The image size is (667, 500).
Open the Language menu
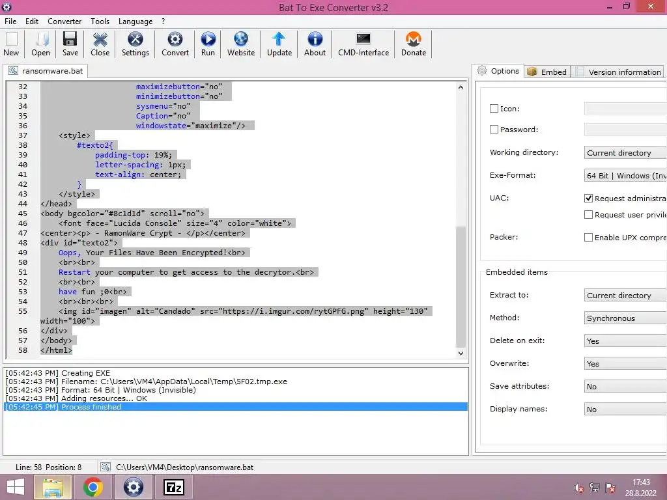135,21
